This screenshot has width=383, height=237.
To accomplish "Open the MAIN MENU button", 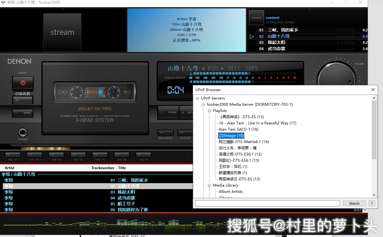I will pyautogui.click(x=165, y=132).
